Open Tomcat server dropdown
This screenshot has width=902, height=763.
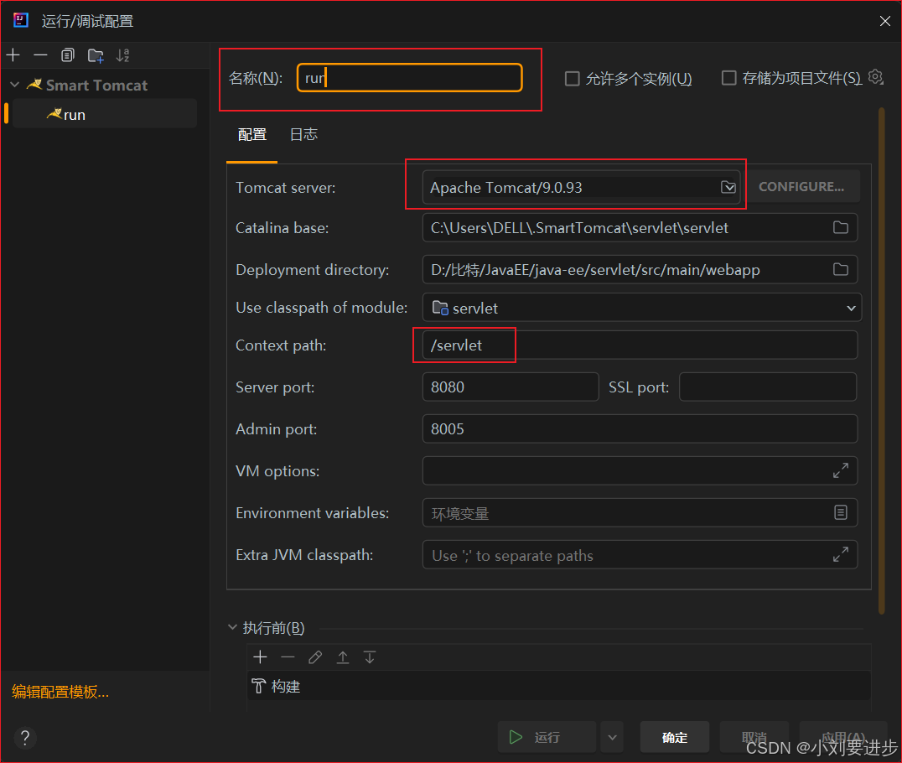[x=728, y=187]
